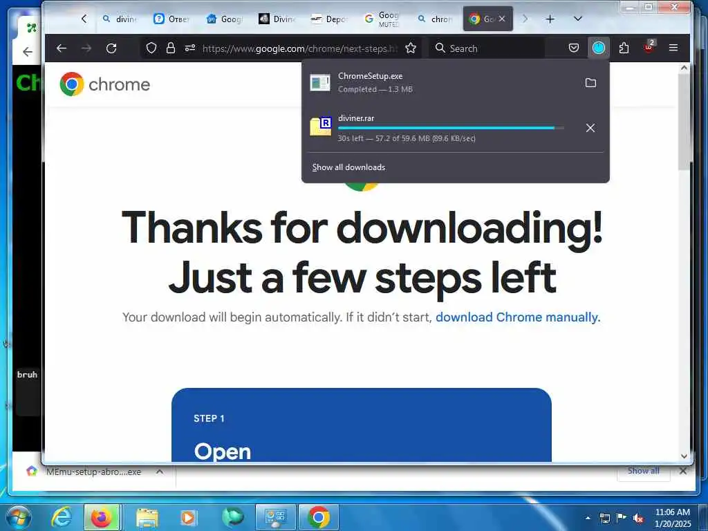This screenshot has width=708, height=531.
Task: Click the page vertical scrollbar thumb
Action: 684,121
